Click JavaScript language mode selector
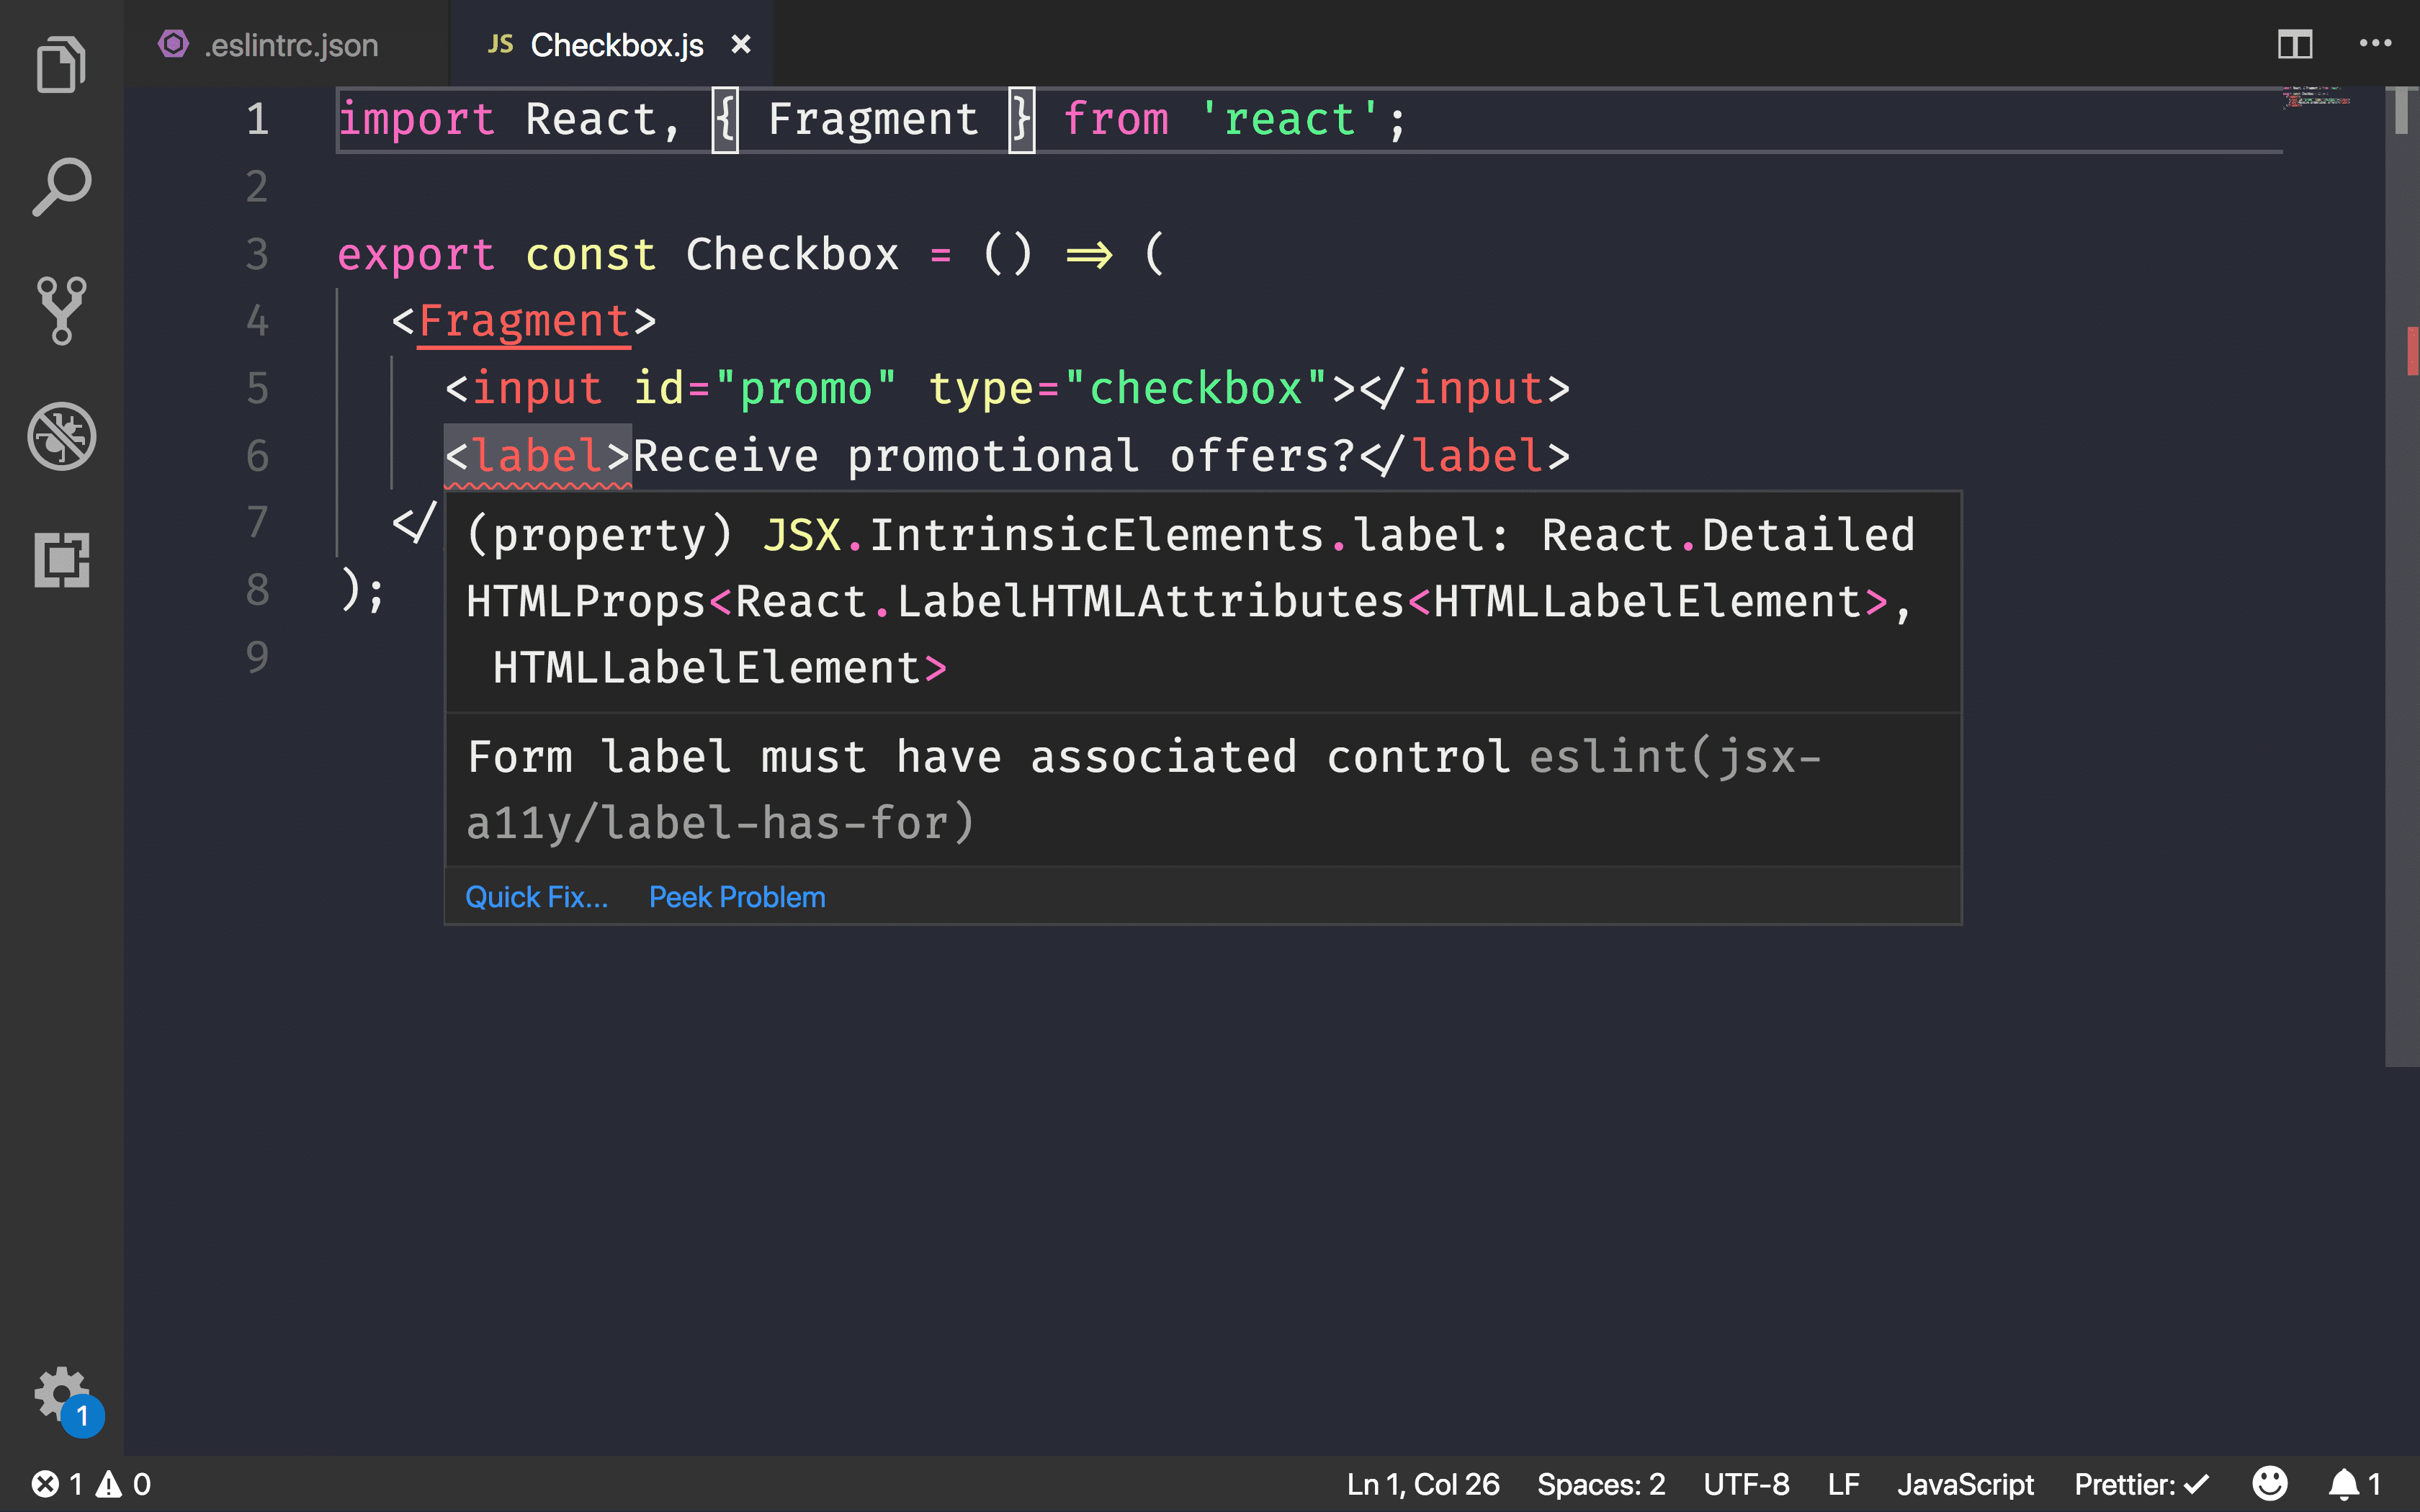 (x=1966, y=1484)
